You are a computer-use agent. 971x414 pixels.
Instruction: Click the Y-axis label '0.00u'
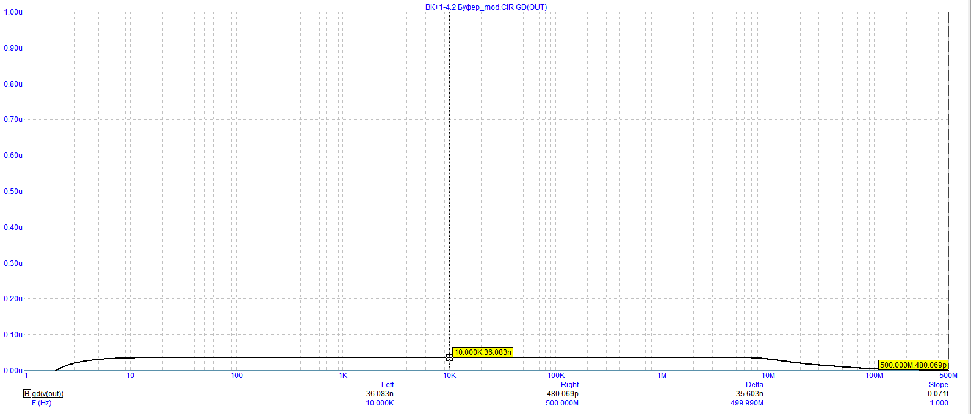13,371
